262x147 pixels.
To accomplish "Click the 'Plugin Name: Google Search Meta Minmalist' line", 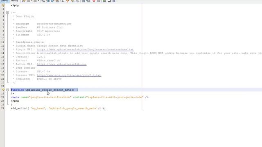I will pos(49,46).
